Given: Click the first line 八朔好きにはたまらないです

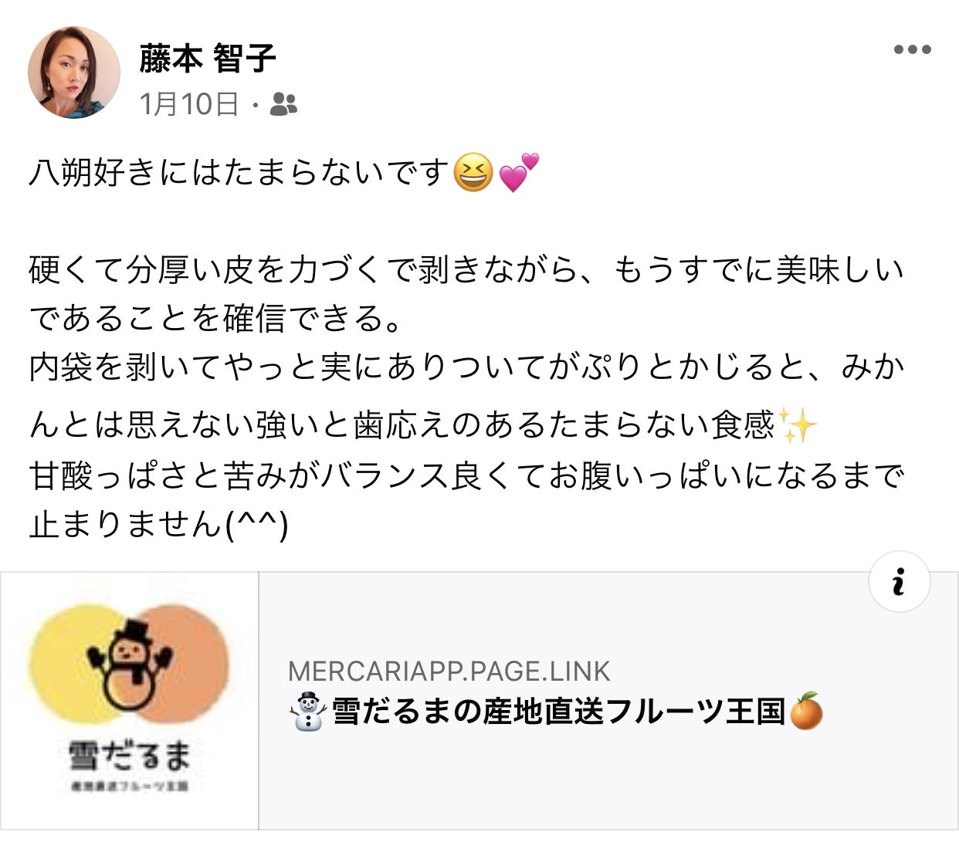Looking at the screenshot, I should point(239,172).
